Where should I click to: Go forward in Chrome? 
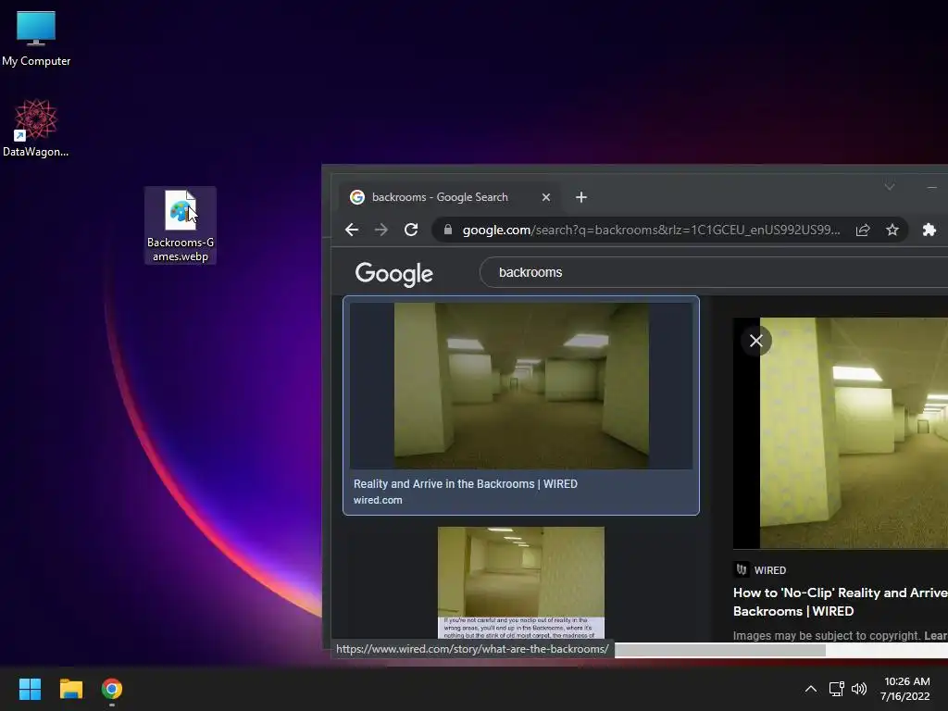(x=380, y=230)
